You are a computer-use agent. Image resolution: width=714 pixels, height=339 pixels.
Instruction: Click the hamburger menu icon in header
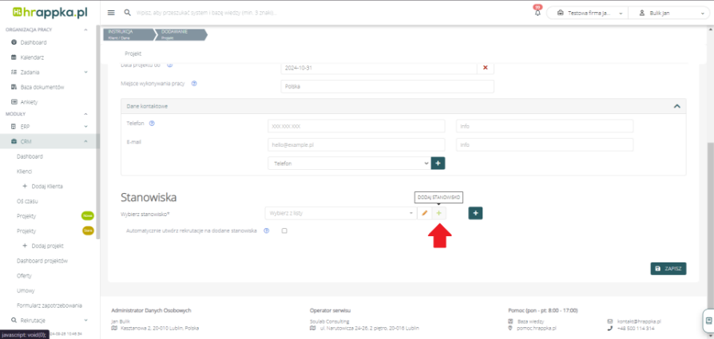(x=111, y=13)
